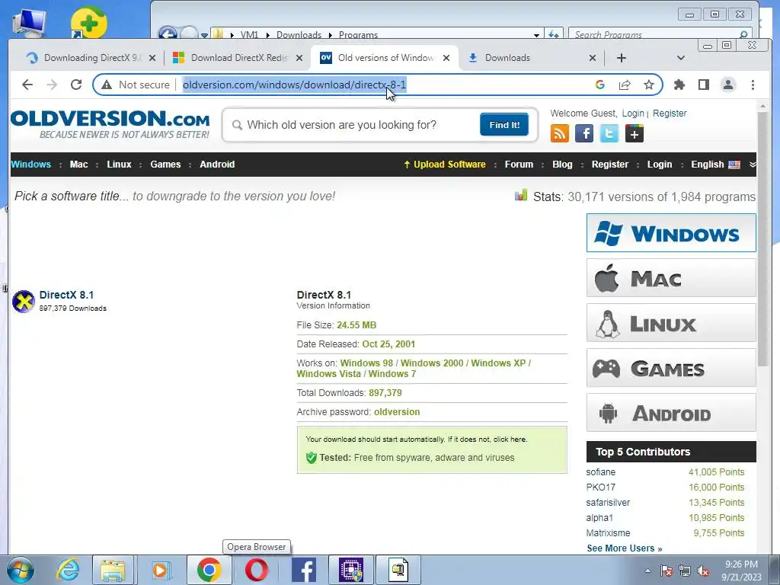Open Chrome's three-dot menu
This screenshot has width=780, height=585.
tap(753, 85)
